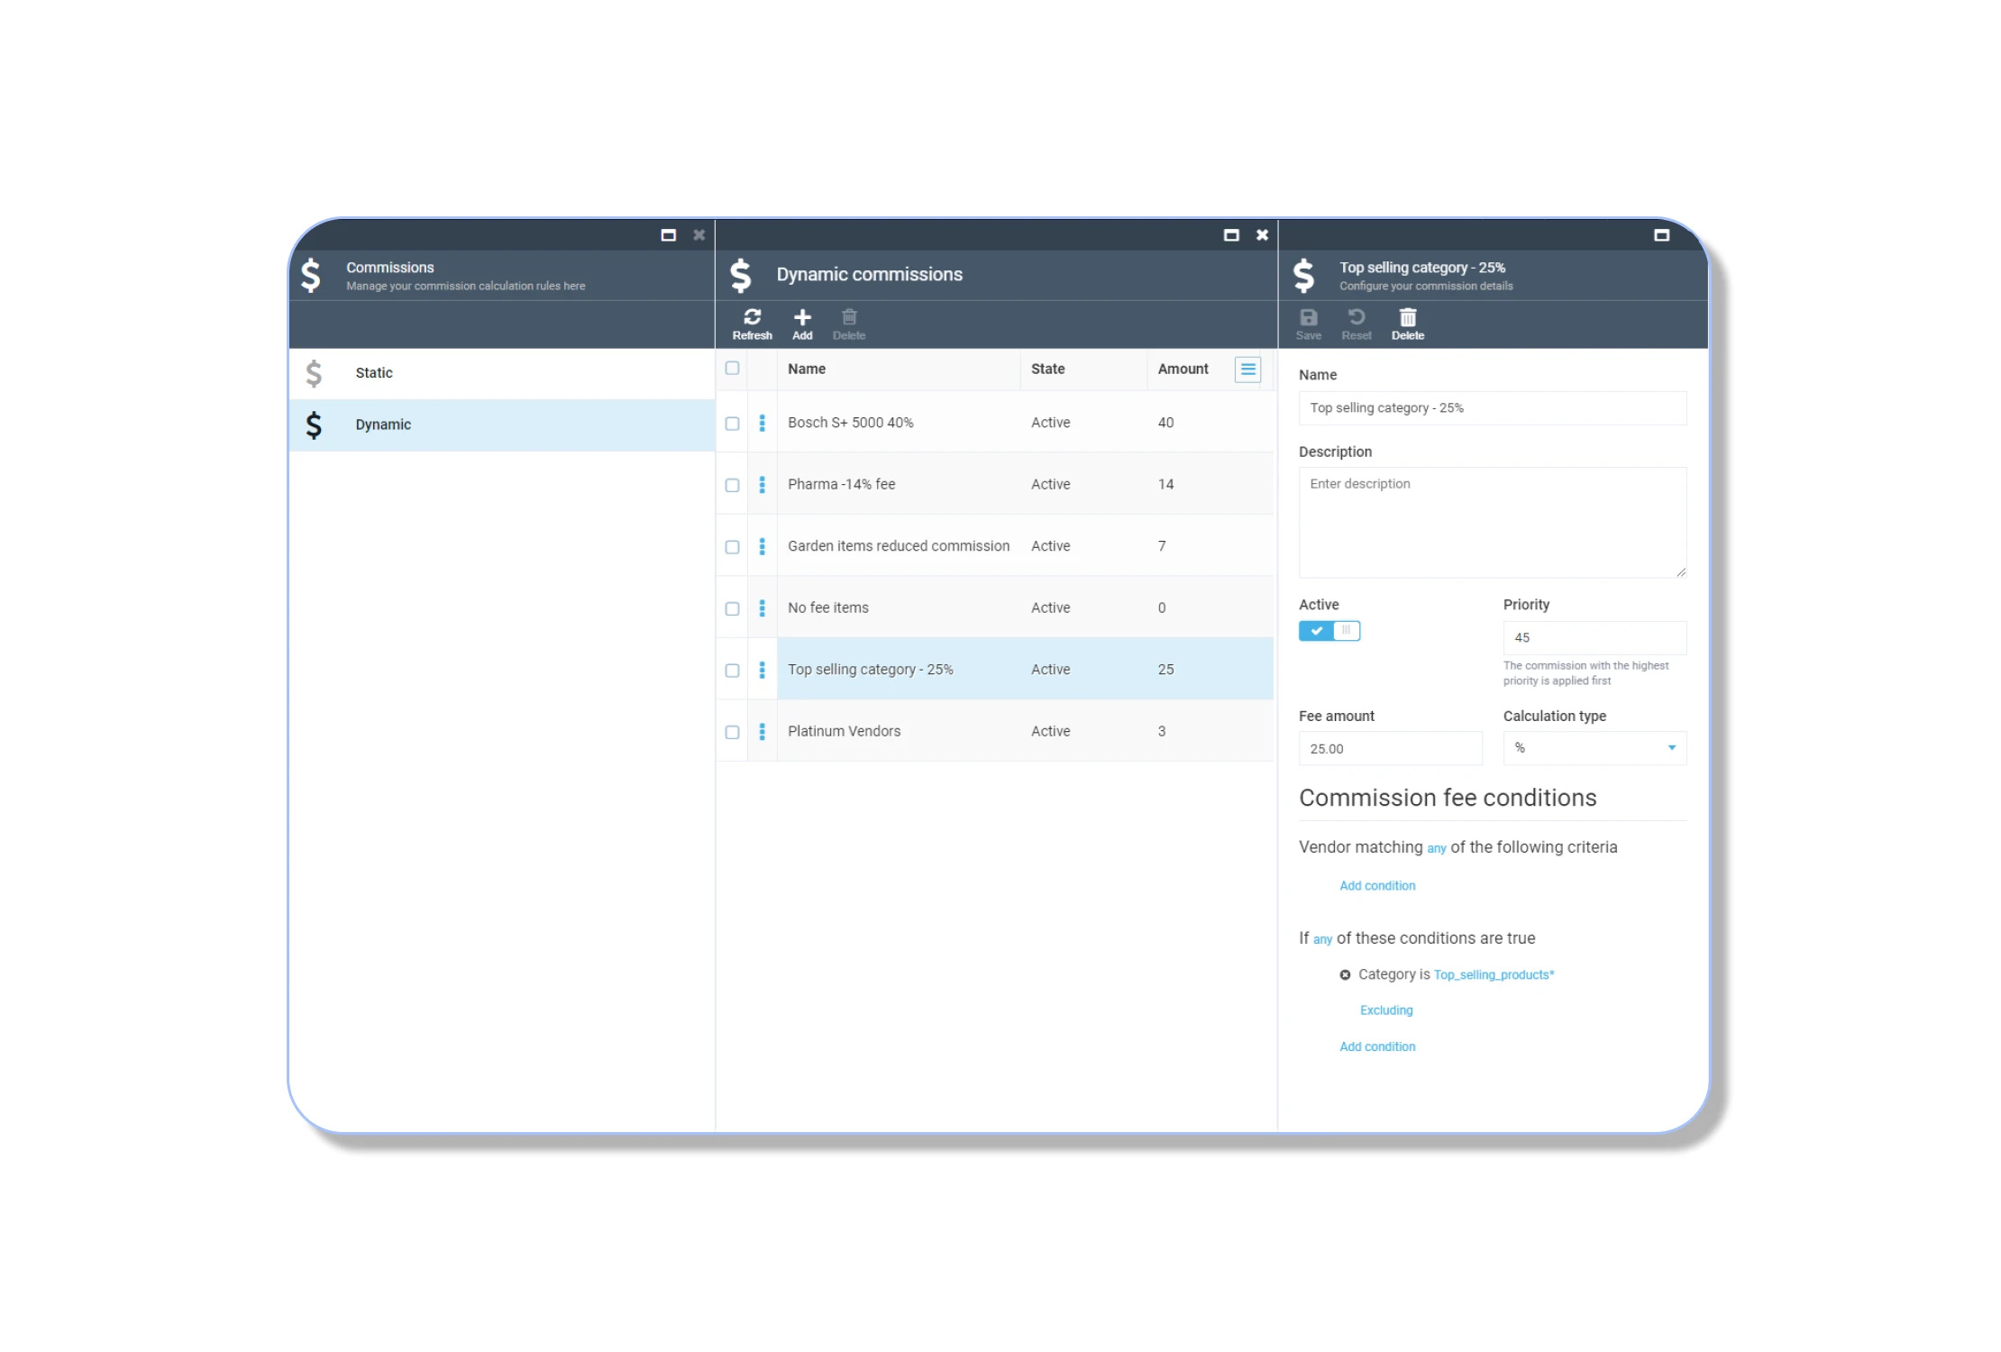The height and width of the screenshot is (1352, 2001).
Task: Click amount 14 in Pharma row
Action: click(x=1165, y=485)
